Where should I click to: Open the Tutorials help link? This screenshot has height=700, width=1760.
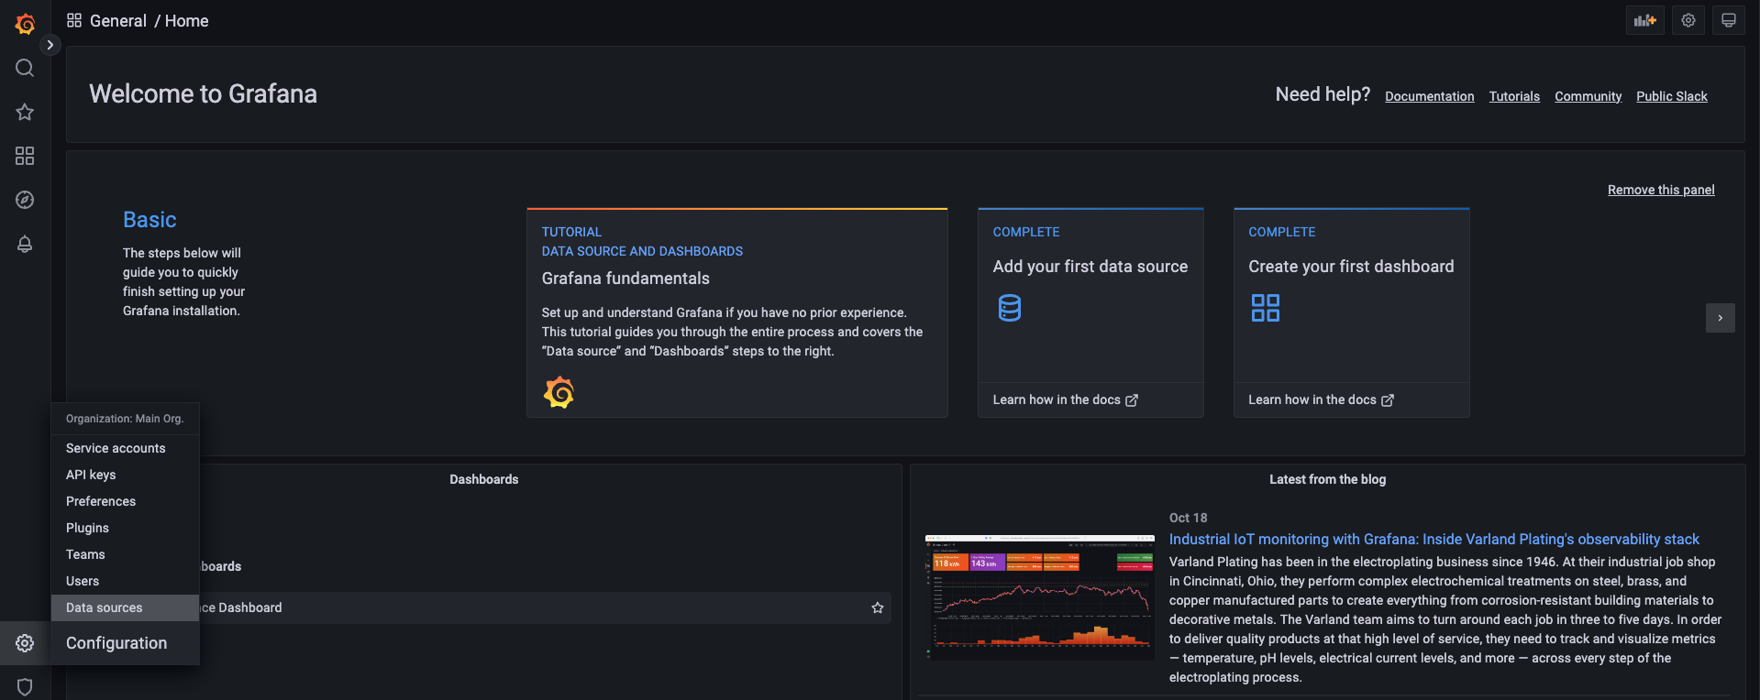1514,96
